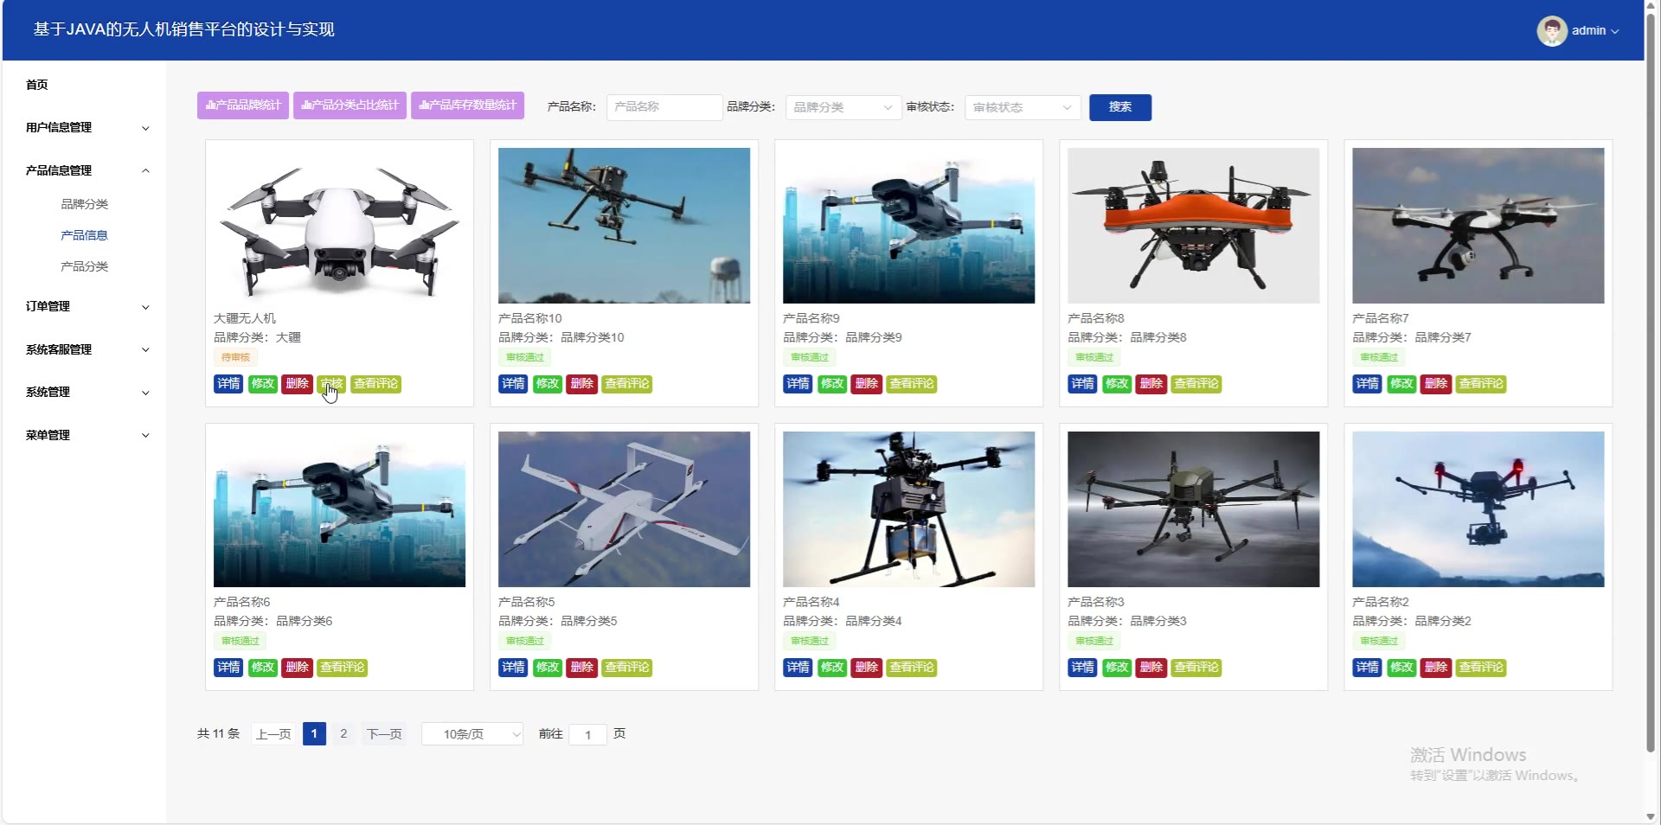Image resolution: width=1661 pixels, height=825 pixels.
Task: Click 查看评论 for 大疆无人机
Action: (x=376, y=384)
